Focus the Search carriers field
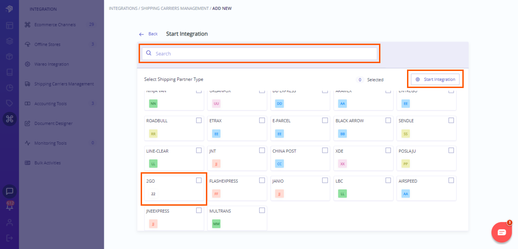Viewport: 518px width, 249px height. (x=260, y=54)
